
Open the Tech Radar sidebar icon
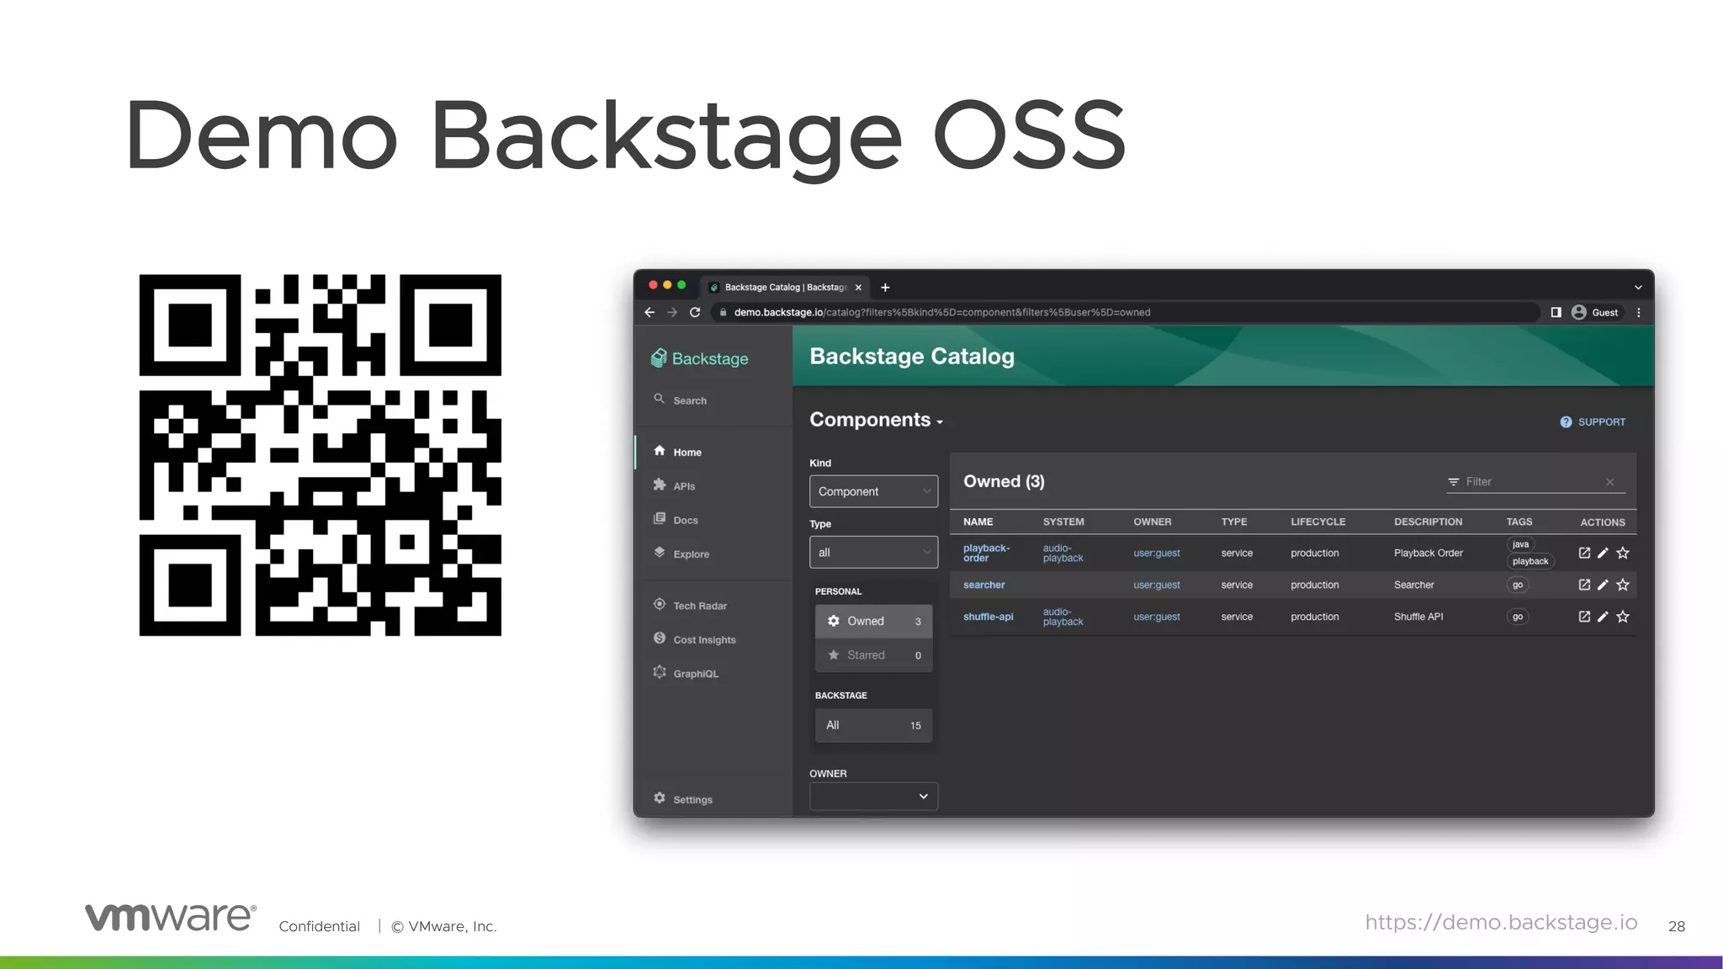point(660,605)
